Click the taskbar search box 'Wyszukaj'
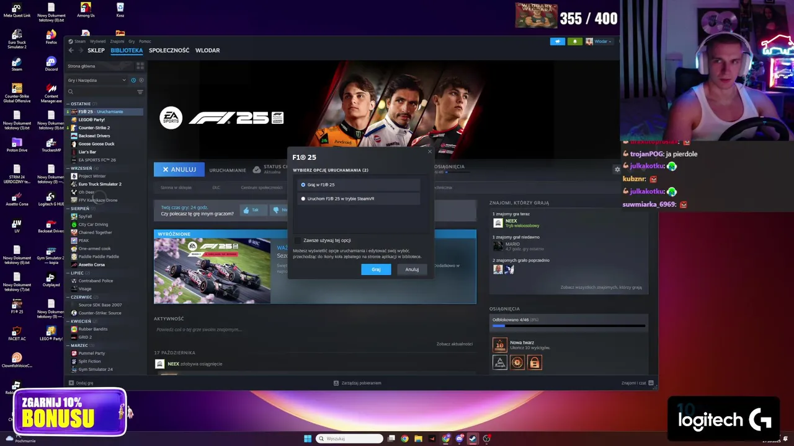794x446 pixels. pos(349,439)
